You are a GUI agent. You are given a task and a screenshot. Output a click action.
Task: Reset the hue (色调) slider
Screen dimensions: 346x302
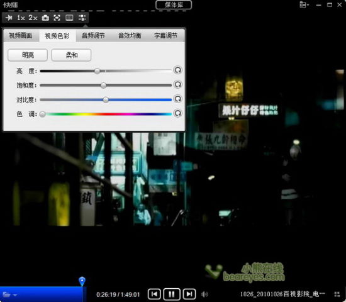click(177, 113)
